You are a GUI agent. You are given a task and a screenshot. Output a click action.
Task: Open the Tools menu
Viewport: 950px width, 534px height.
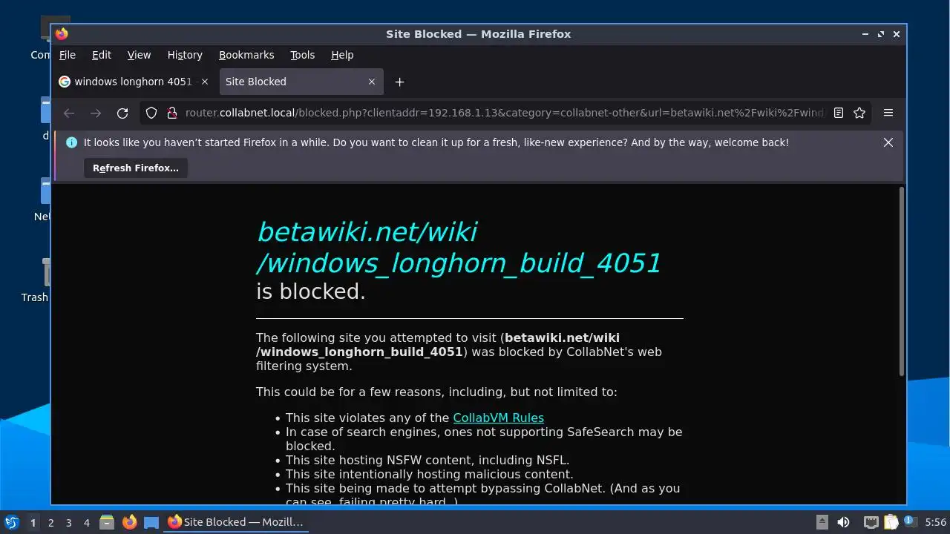pos(302,55)
